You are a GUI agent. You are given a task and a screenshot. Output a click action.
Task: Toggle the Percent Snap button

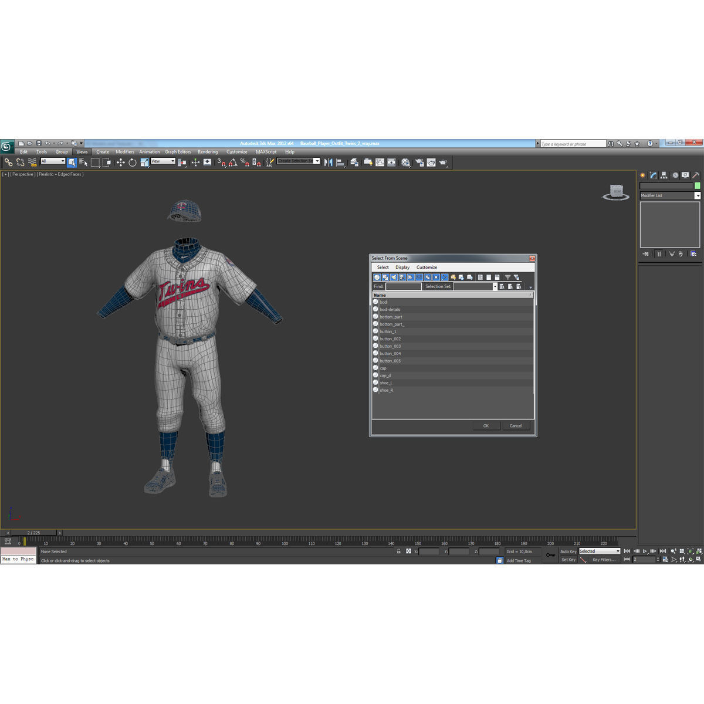pyautogui.click(x=245, y=163)
